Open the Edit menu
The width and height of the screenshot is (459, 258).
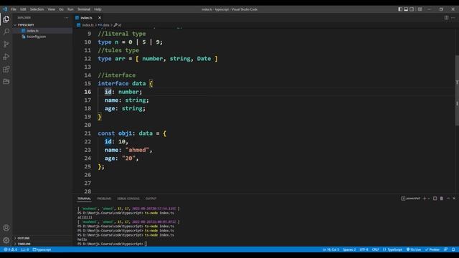click(x=23, y=9)
